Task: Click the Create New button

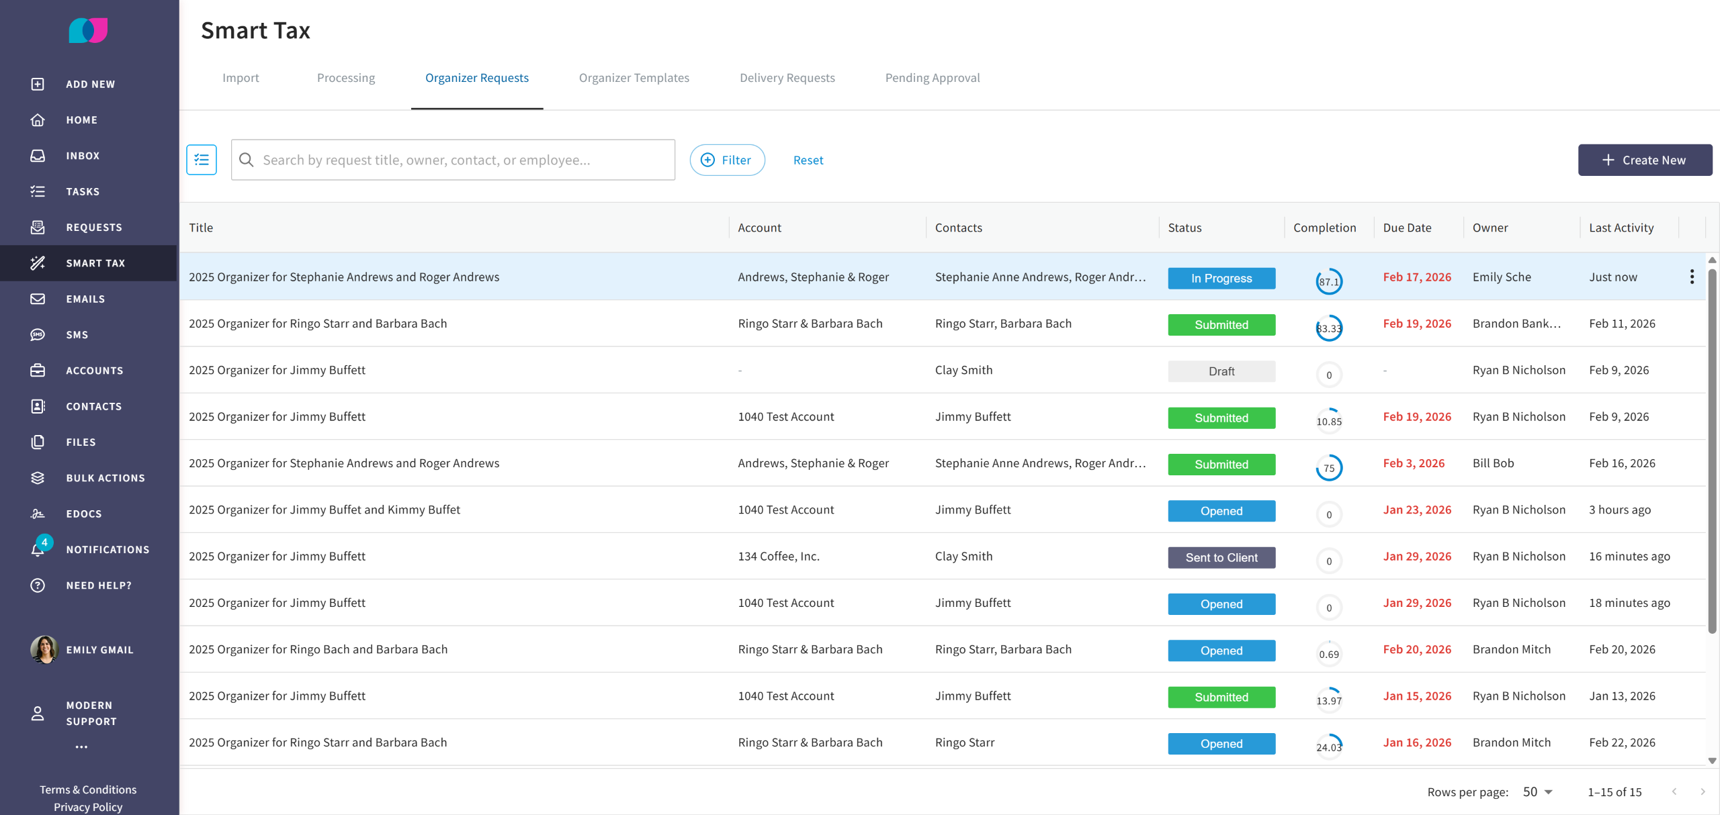Action: point(1644,160)
